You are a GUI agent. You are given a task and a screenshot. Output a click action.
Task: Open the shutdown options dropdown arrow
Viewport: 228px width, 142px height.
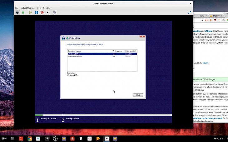[47, 13]
